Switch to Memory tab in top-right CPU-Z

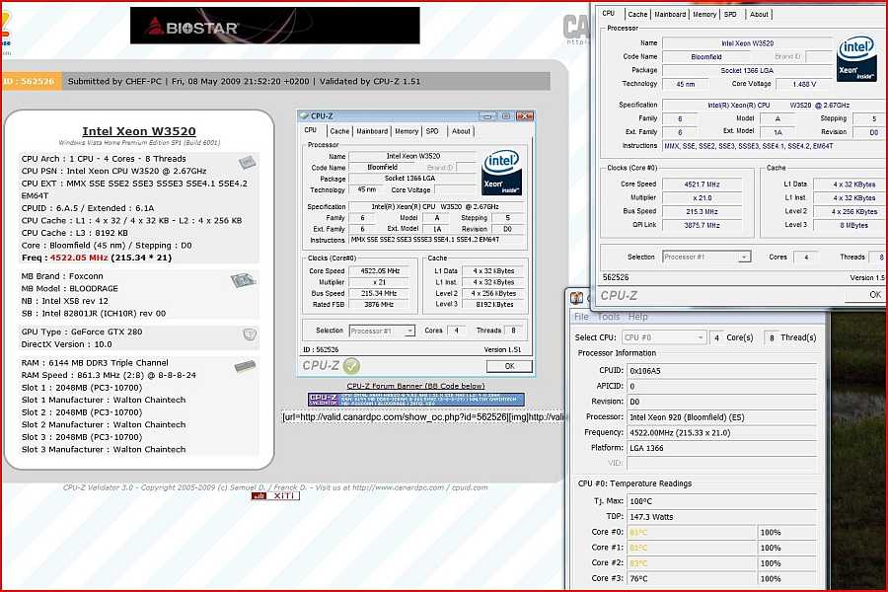coord(704,15)
